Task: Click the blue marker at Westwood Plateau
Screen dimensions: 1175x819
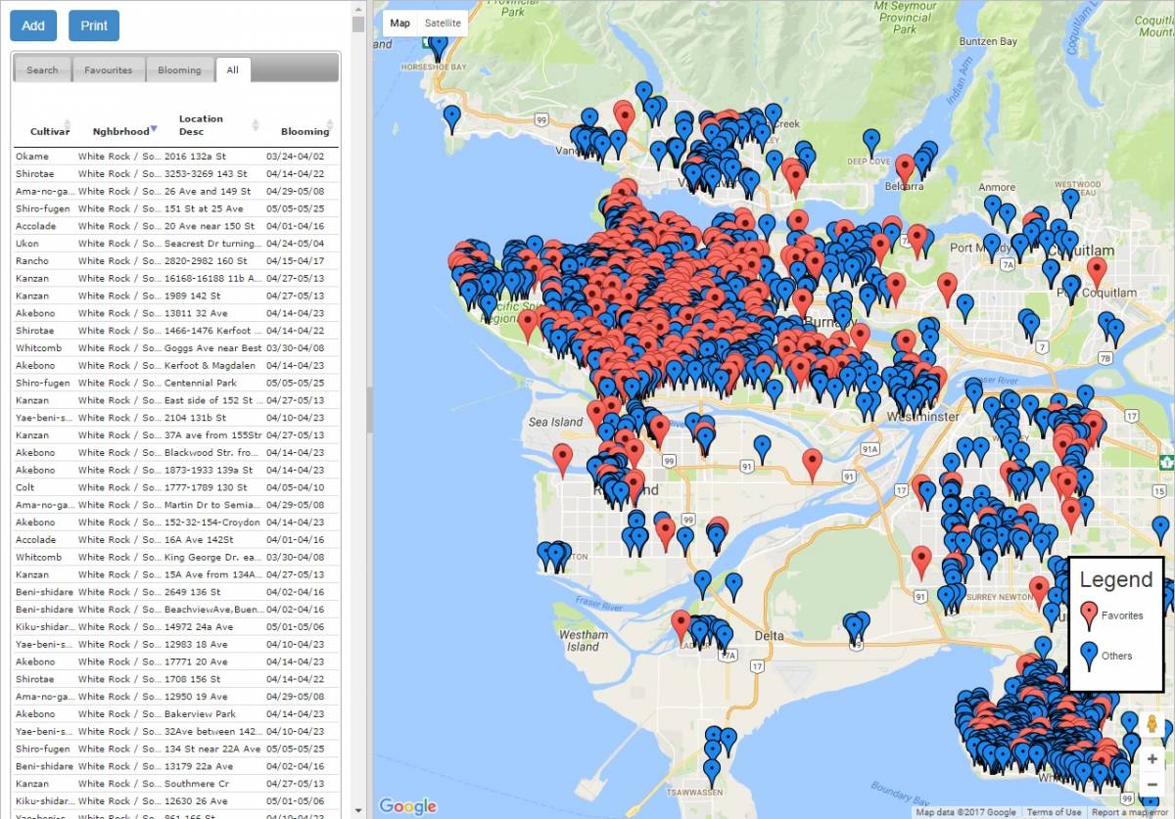Action: [x=1070, y=203]
